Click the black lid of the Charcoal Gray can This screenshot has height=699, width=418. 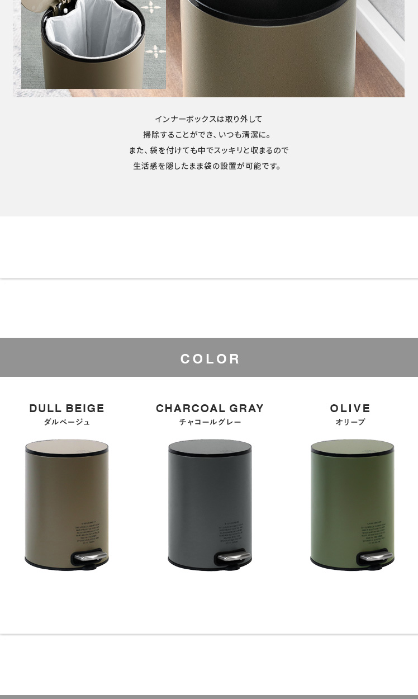tap(210, 447)
